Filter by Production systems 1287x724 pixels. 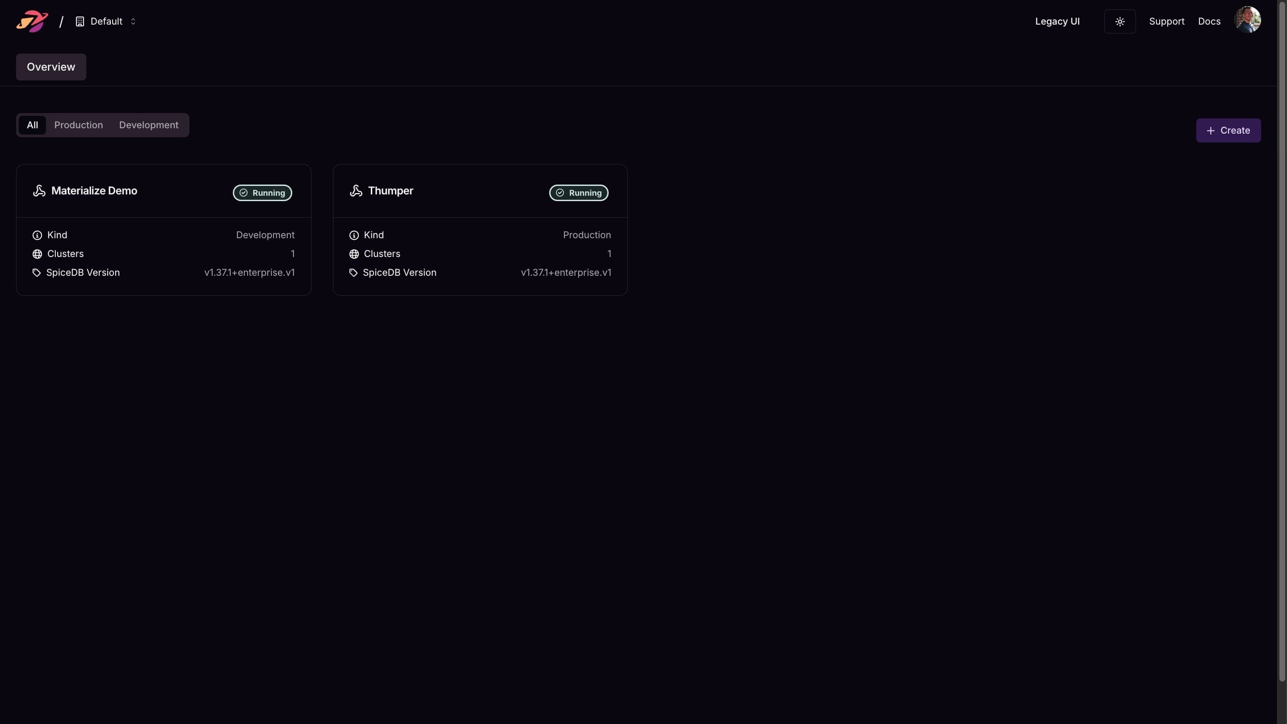(x=79, y=125)
